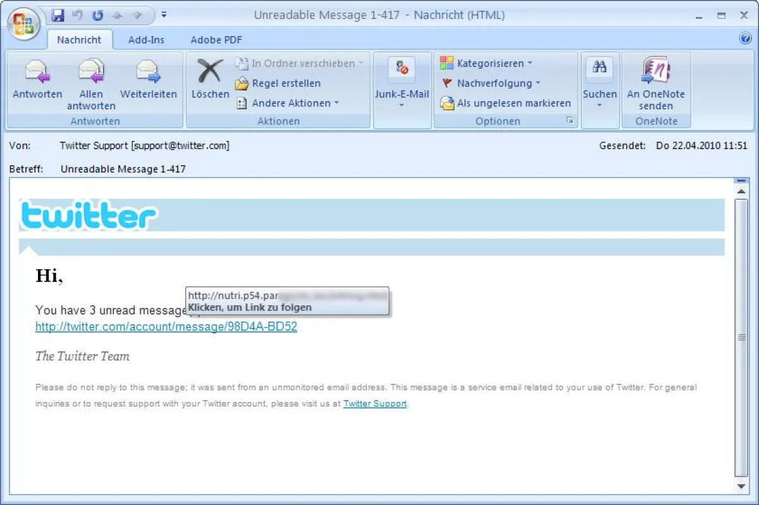Click Allen antworten reply-all icon
This screenshot has height=505, width=759.
(x=91, y=71)
